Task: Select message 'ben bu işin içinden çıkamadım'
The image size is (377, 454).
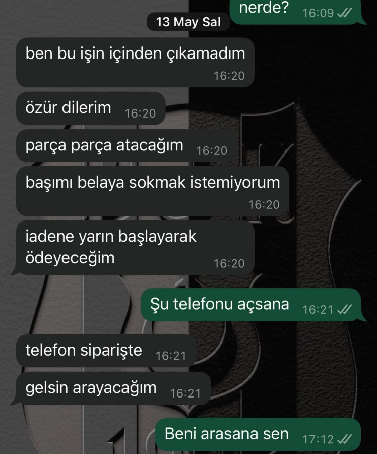Action: point(135,62)
